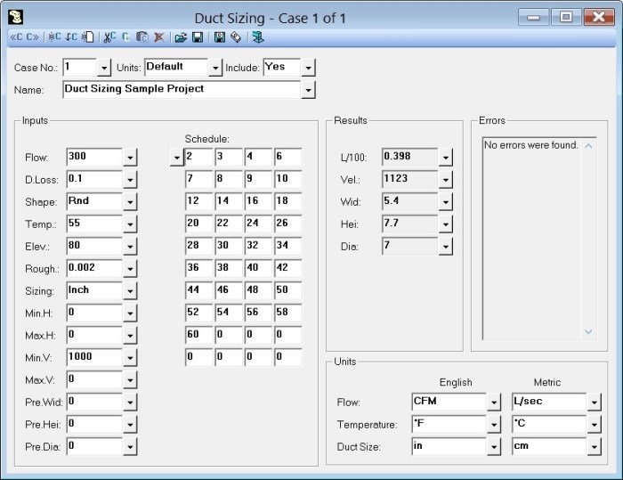Open the English Flow CFM dropdown

[x=493, y=403]
